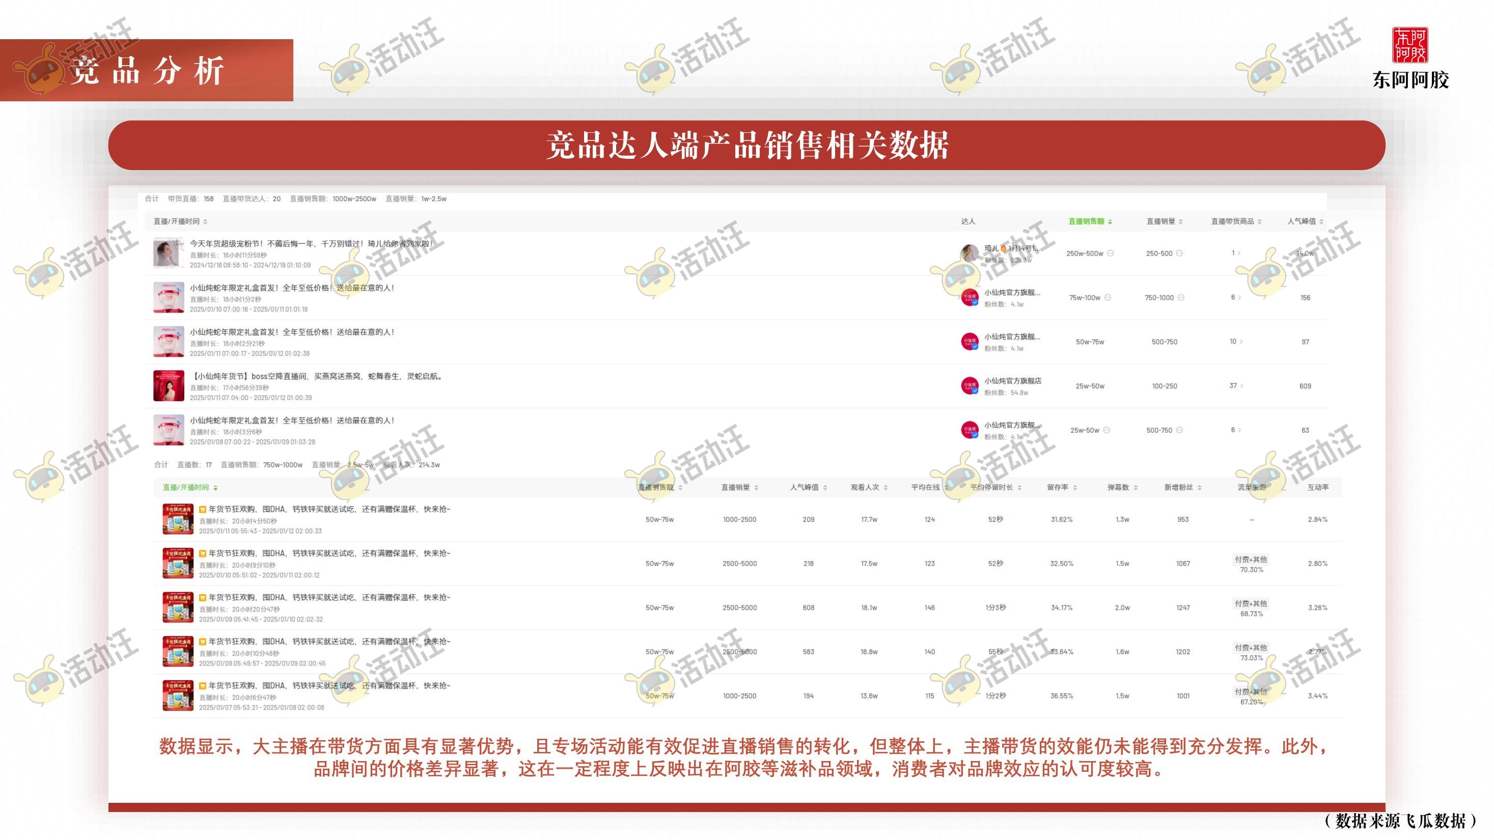Open 年货节狂欢购 stream dated 2025/01/07

coord(329,685)
